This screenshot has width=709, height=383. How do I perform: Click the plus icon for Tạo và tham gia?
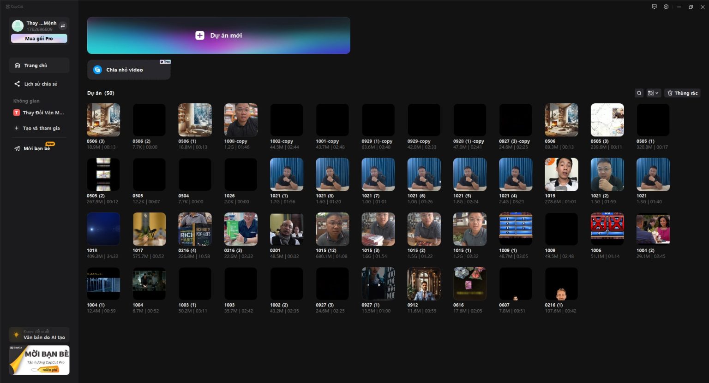click(x=17, y=128)
